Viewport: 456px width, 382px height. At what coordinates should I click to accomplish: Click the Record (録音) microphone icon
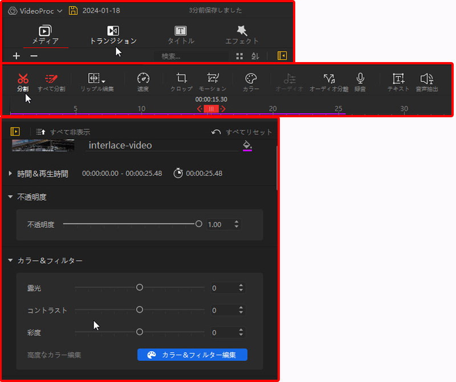[360, 79]
